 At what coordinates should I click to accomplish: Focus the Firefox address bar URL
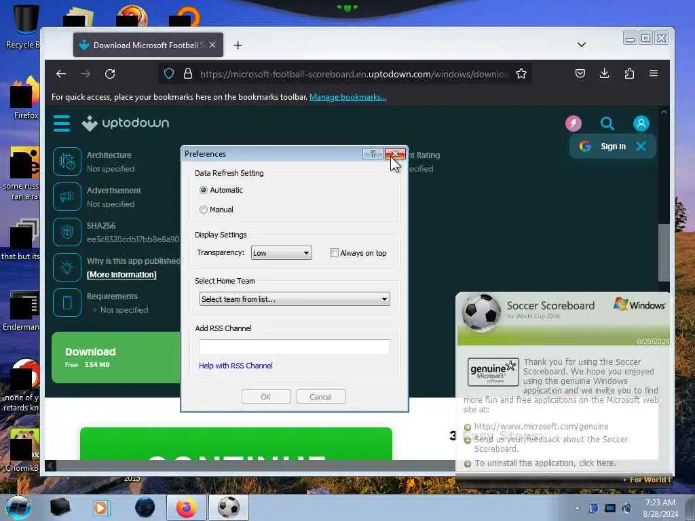[x=354, y=74]
